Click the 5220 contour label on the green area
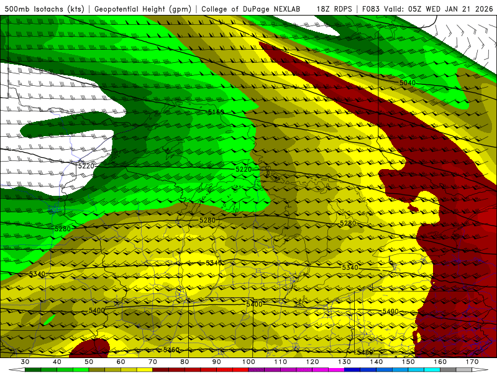Viewport: 497px width, 373px height. point(244,169)
